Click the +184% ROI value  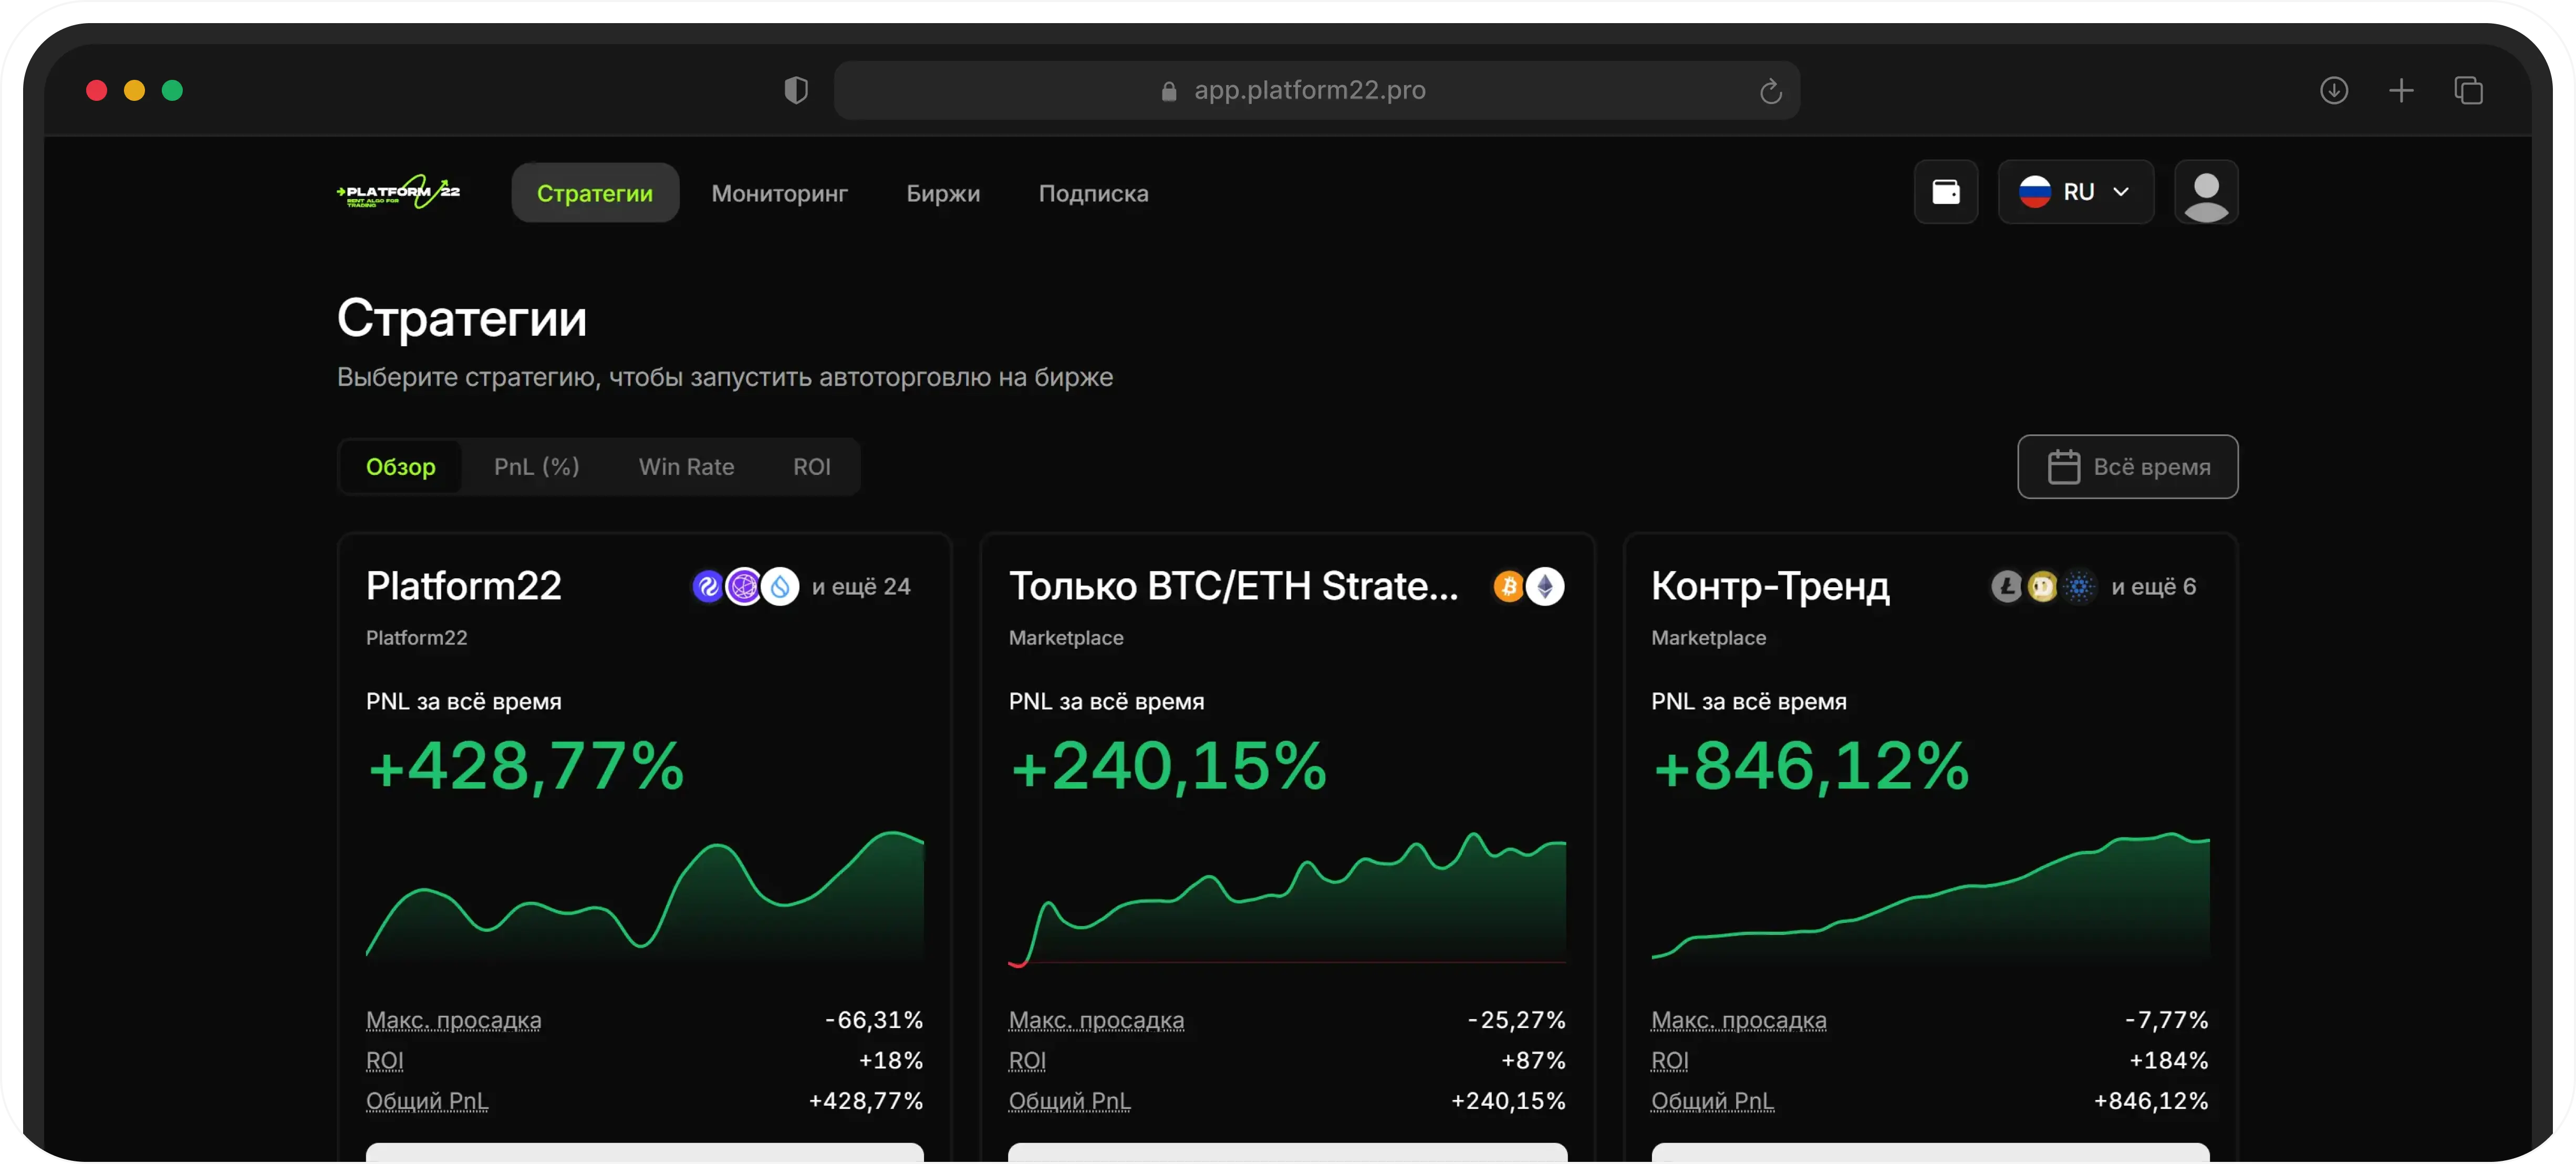coord(2168,1060)
